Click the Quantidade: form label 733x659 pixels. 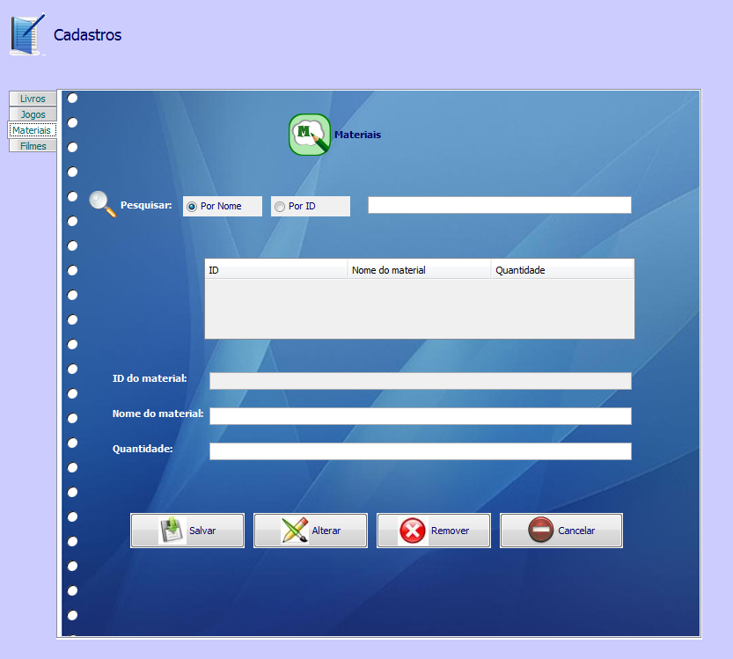tap(143, 449)
